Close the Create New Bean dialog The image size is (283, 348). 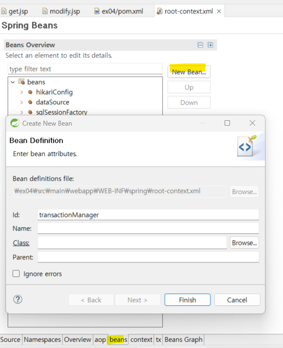pos(252,123)
